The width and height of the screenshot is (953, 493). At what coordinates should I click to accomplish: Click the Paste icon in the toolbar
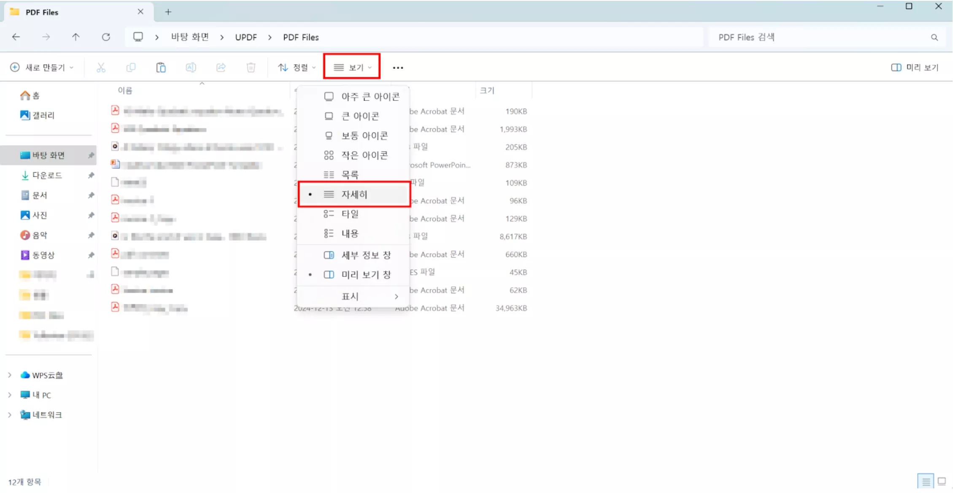(161, 67)
